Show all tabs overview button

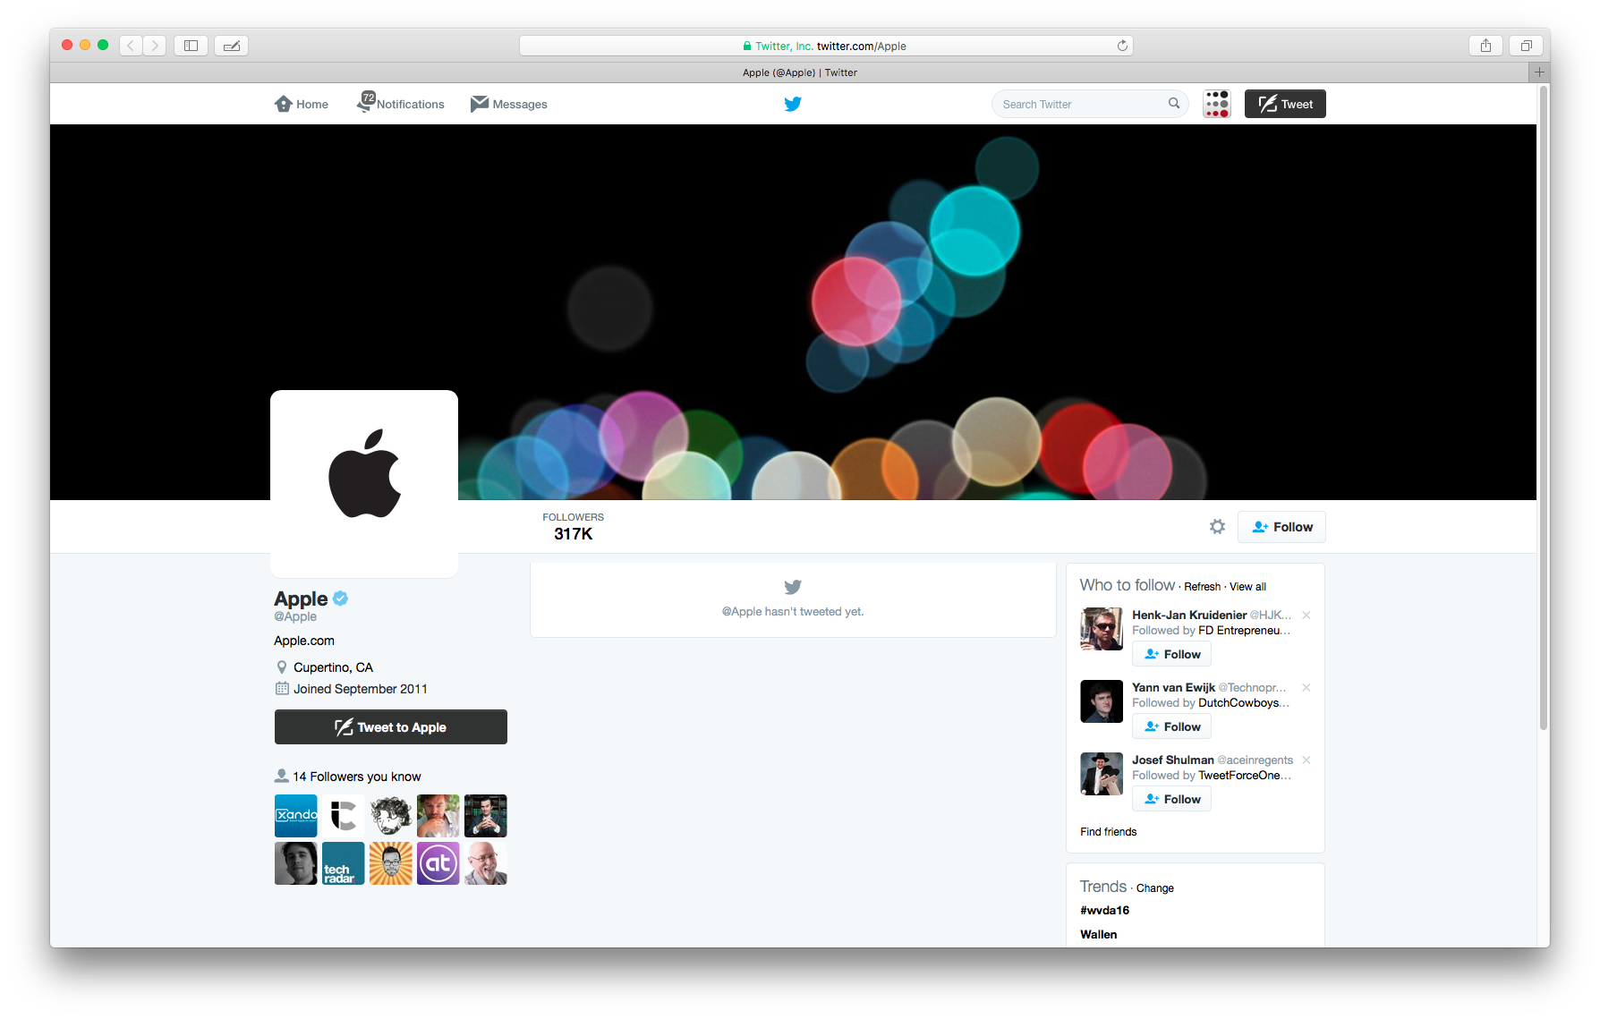(1527, 46)
